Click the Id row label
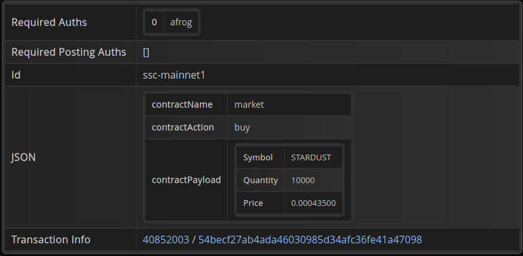 click(x=17, y=75)
